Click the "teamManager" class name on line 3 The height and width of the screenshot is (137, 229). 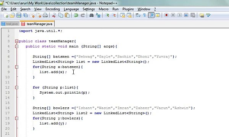tap(61, 41)
